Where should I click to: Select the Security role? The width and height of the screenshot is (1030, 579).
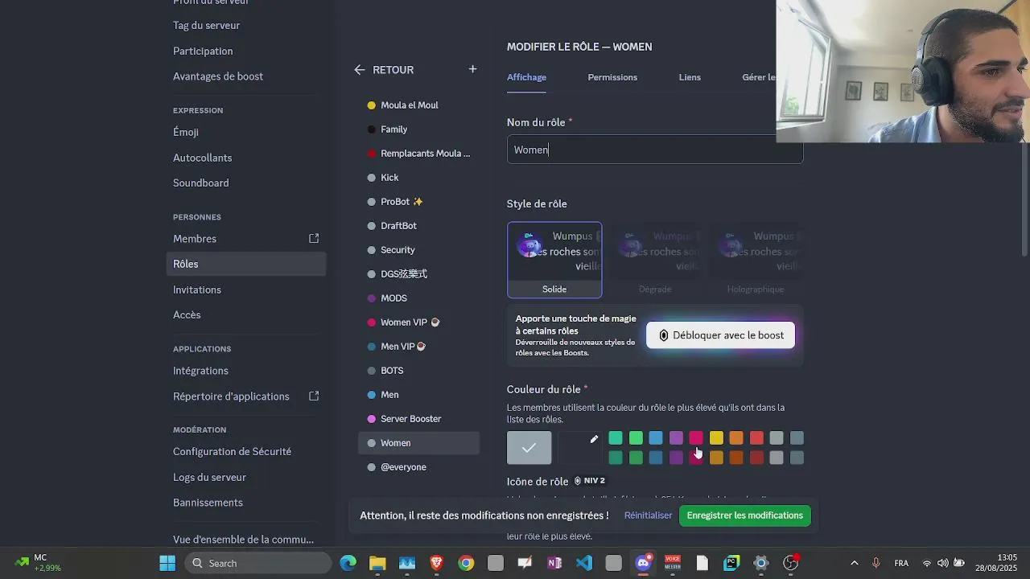point(418,250)
